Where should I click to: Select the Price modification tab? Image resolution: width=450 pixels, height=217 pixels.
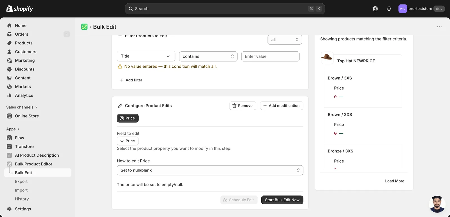[x=128, y=118]
